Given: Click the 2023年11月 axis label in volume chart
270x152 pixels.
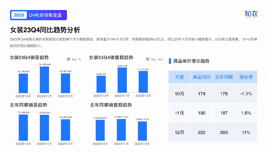Looking at the screenshot, I should [x=44, y=96].
